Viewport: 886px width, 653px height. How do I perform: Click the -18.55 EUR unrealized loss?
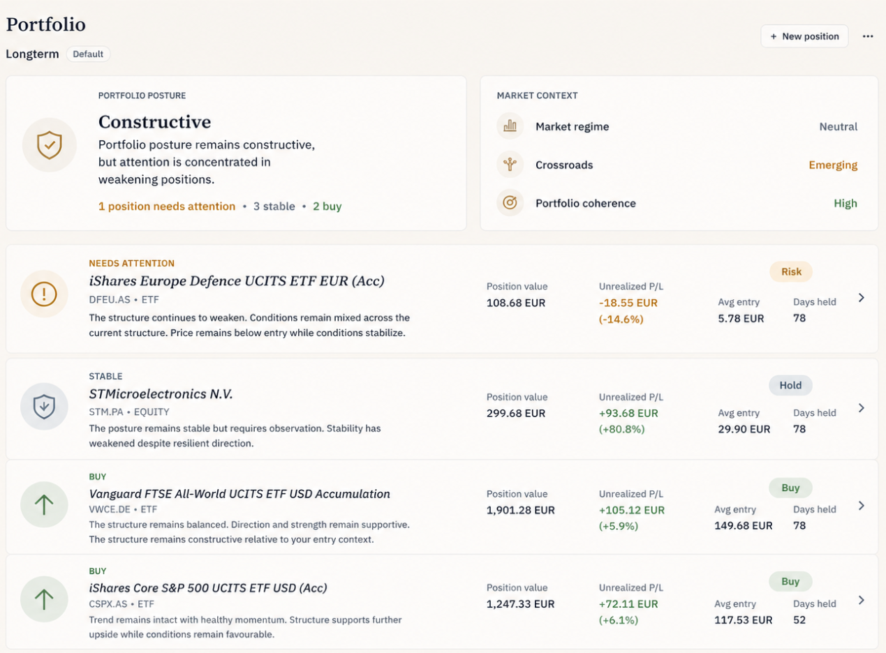click(628, 303)
